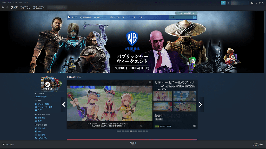Open the 表示 menu

[x=9, y=3]
